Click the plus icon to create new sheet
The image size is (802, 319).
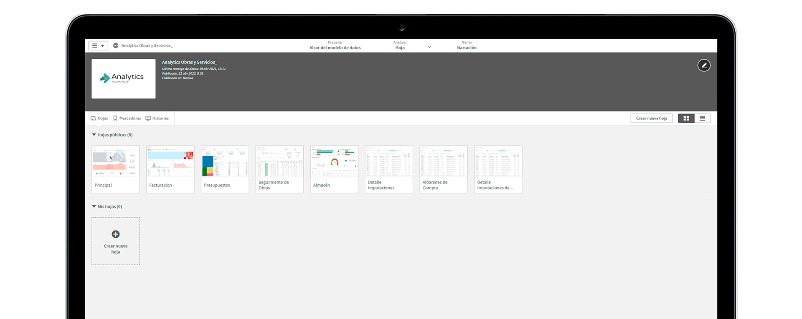(116, 234)
